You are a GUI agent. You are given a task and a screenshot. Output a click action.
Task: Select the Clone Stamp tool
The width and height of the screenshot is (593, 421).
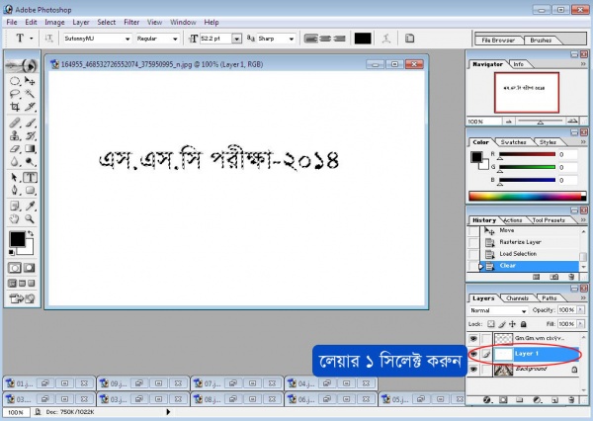pyautogui.click(x=15, y=135)
